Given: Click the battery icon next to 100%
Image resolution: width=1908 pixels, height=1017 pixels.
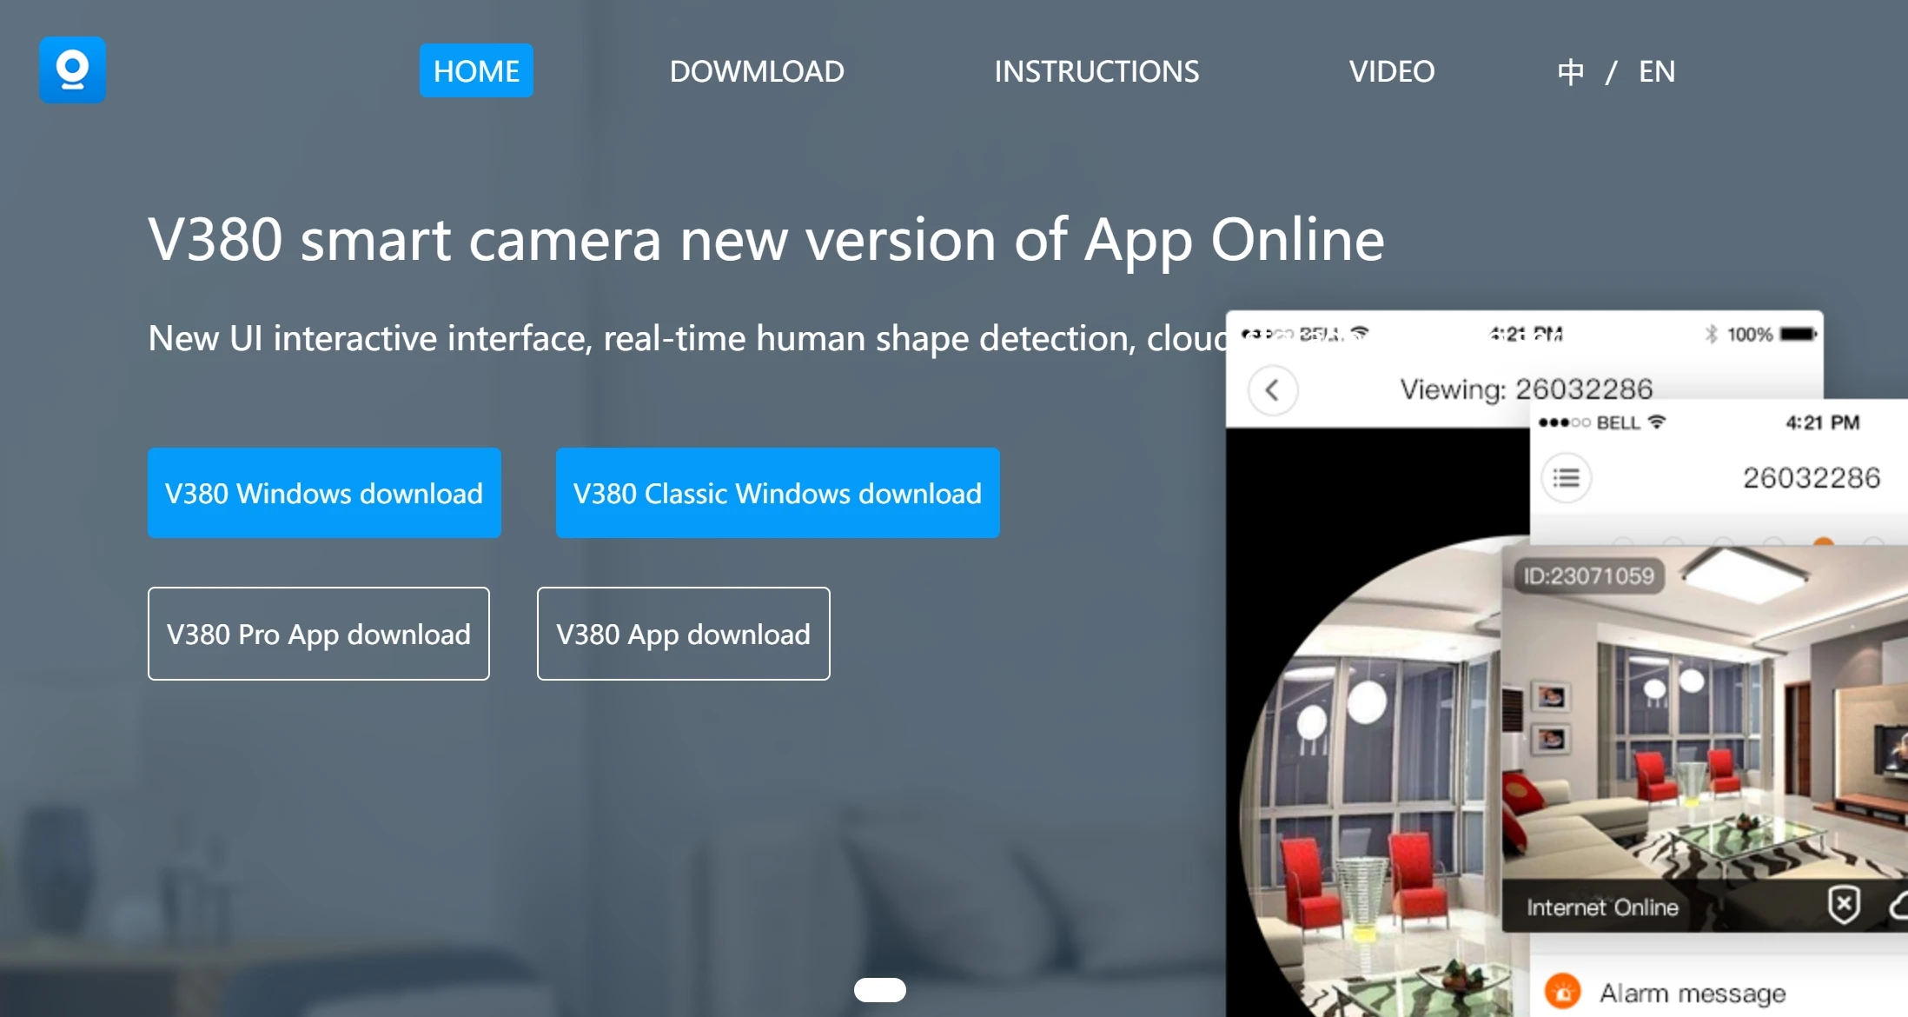Looking at the screenshot, I should tap(1797, 335).
